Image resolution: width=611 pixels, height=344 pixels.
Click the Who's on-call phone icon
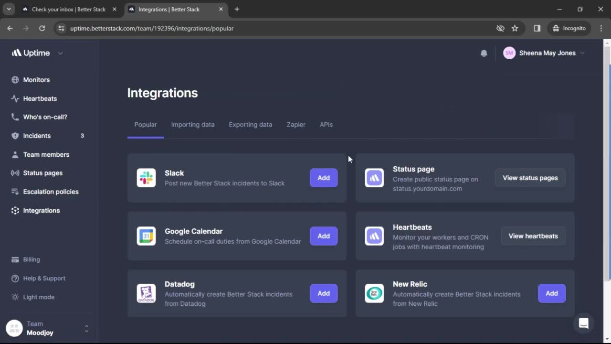[x=15, y=117]
